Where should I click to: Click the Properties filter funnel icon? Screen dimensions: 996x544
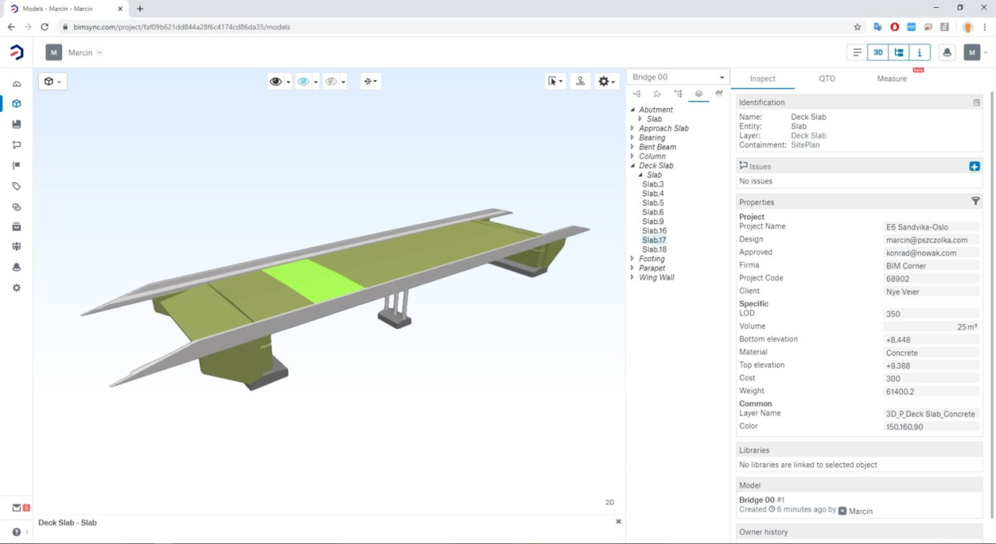(975, 201)
